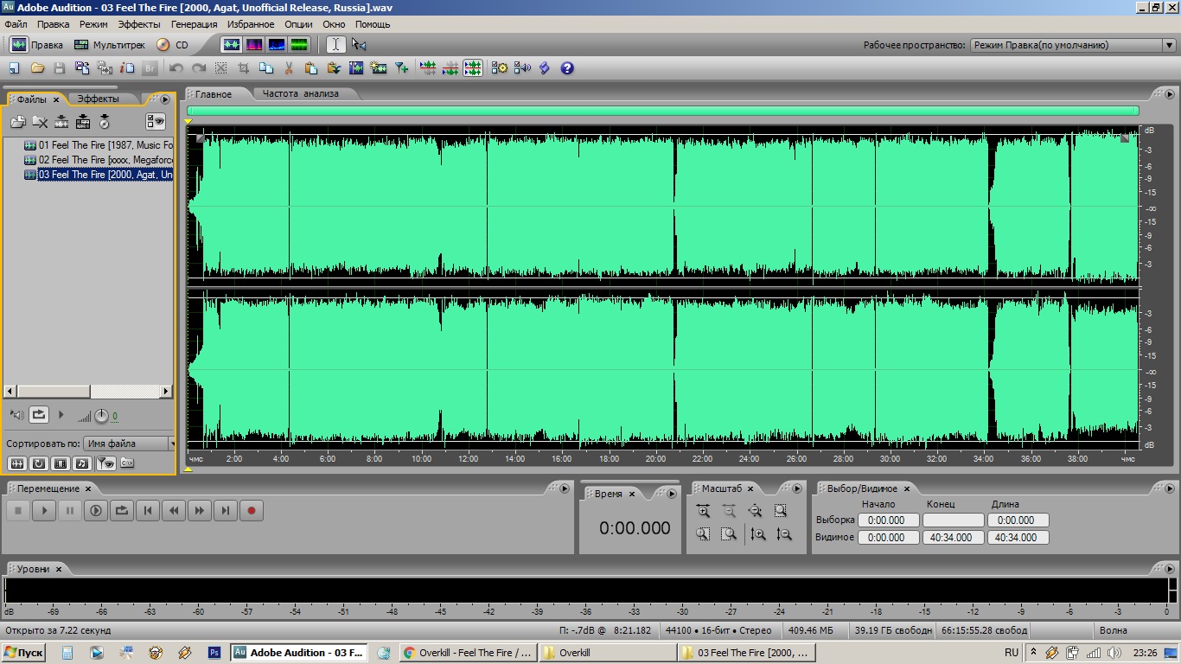Click Close file icon in Files panel

coord(40,122)
